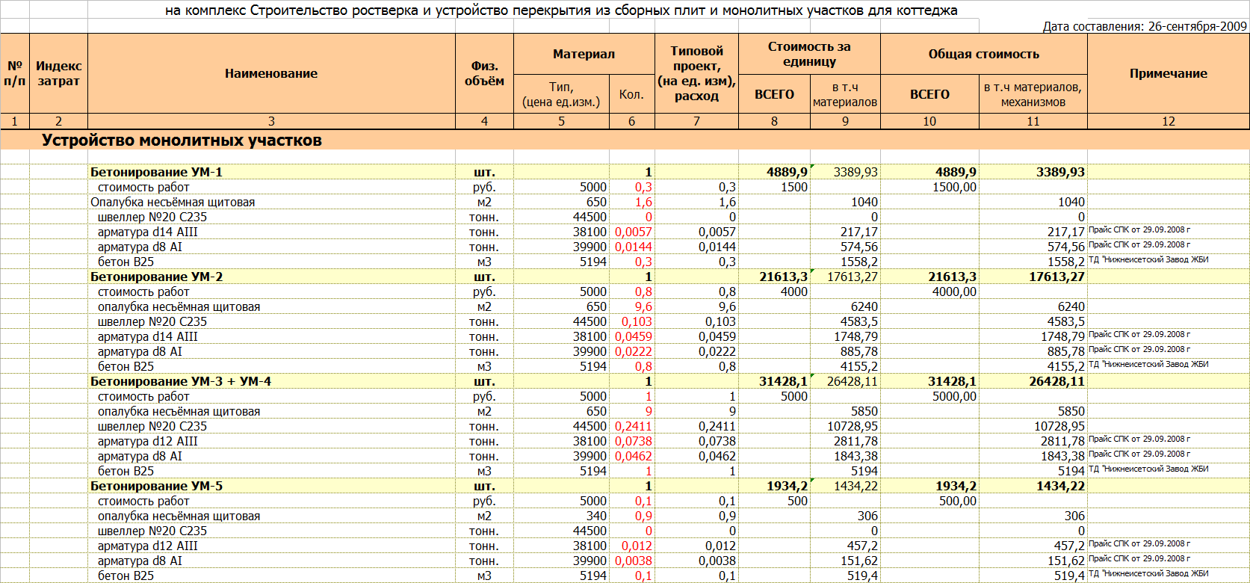This screenshot has width=1250, height=583.
Task: Select the "Типовой проект" расход header
Action: pyautogui.click(x=696, y=73)
